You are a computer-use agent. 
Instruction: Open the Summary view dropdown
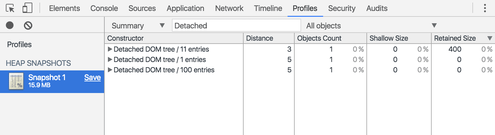click(x=138, y=26)
